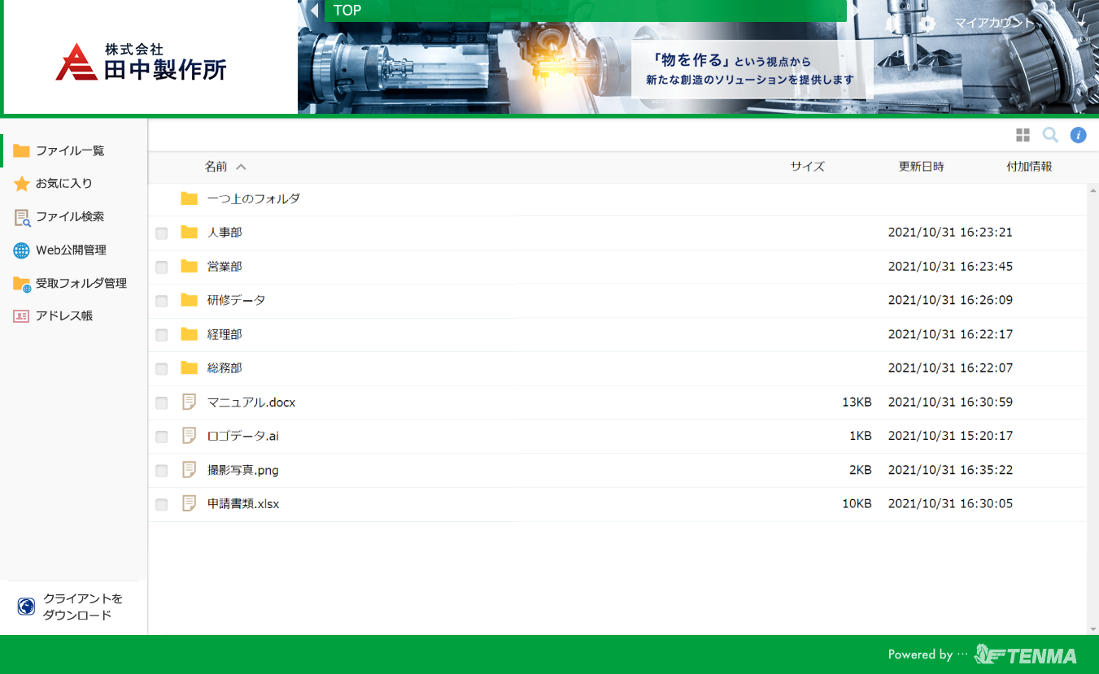Tick the checkbox for 人事部 folder
Image resolution: width=1099 pixels, height=674 pixels.
tap(162, 233)
